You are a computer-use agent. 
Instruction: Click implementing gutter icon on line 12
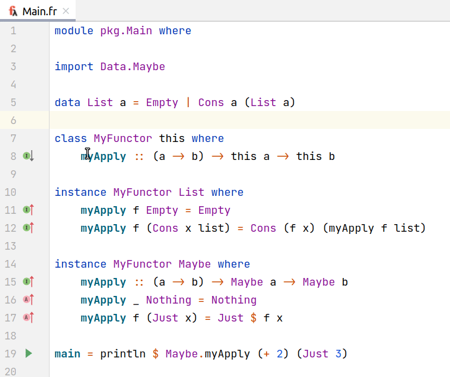[x=28, y=228]
